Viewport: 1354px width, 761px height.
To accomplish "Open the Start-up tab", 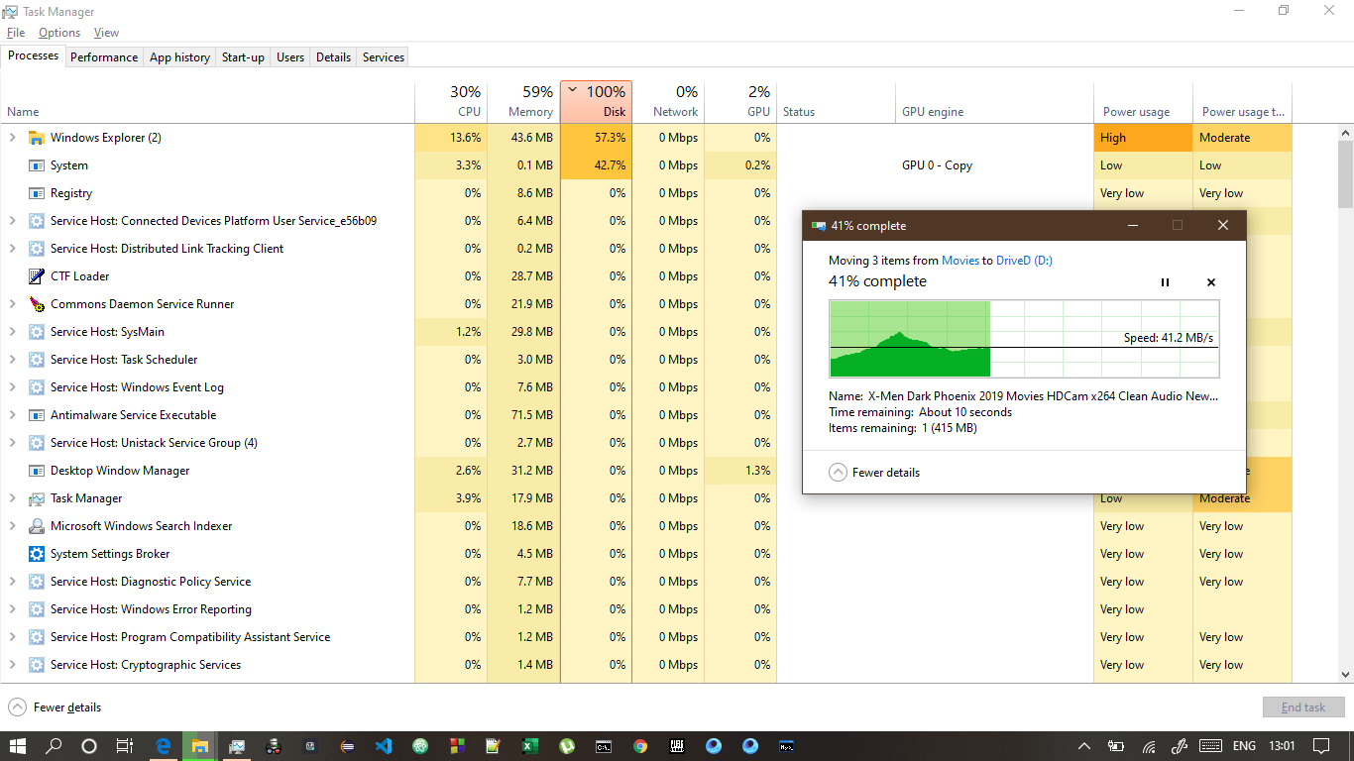I will point(243,57).
